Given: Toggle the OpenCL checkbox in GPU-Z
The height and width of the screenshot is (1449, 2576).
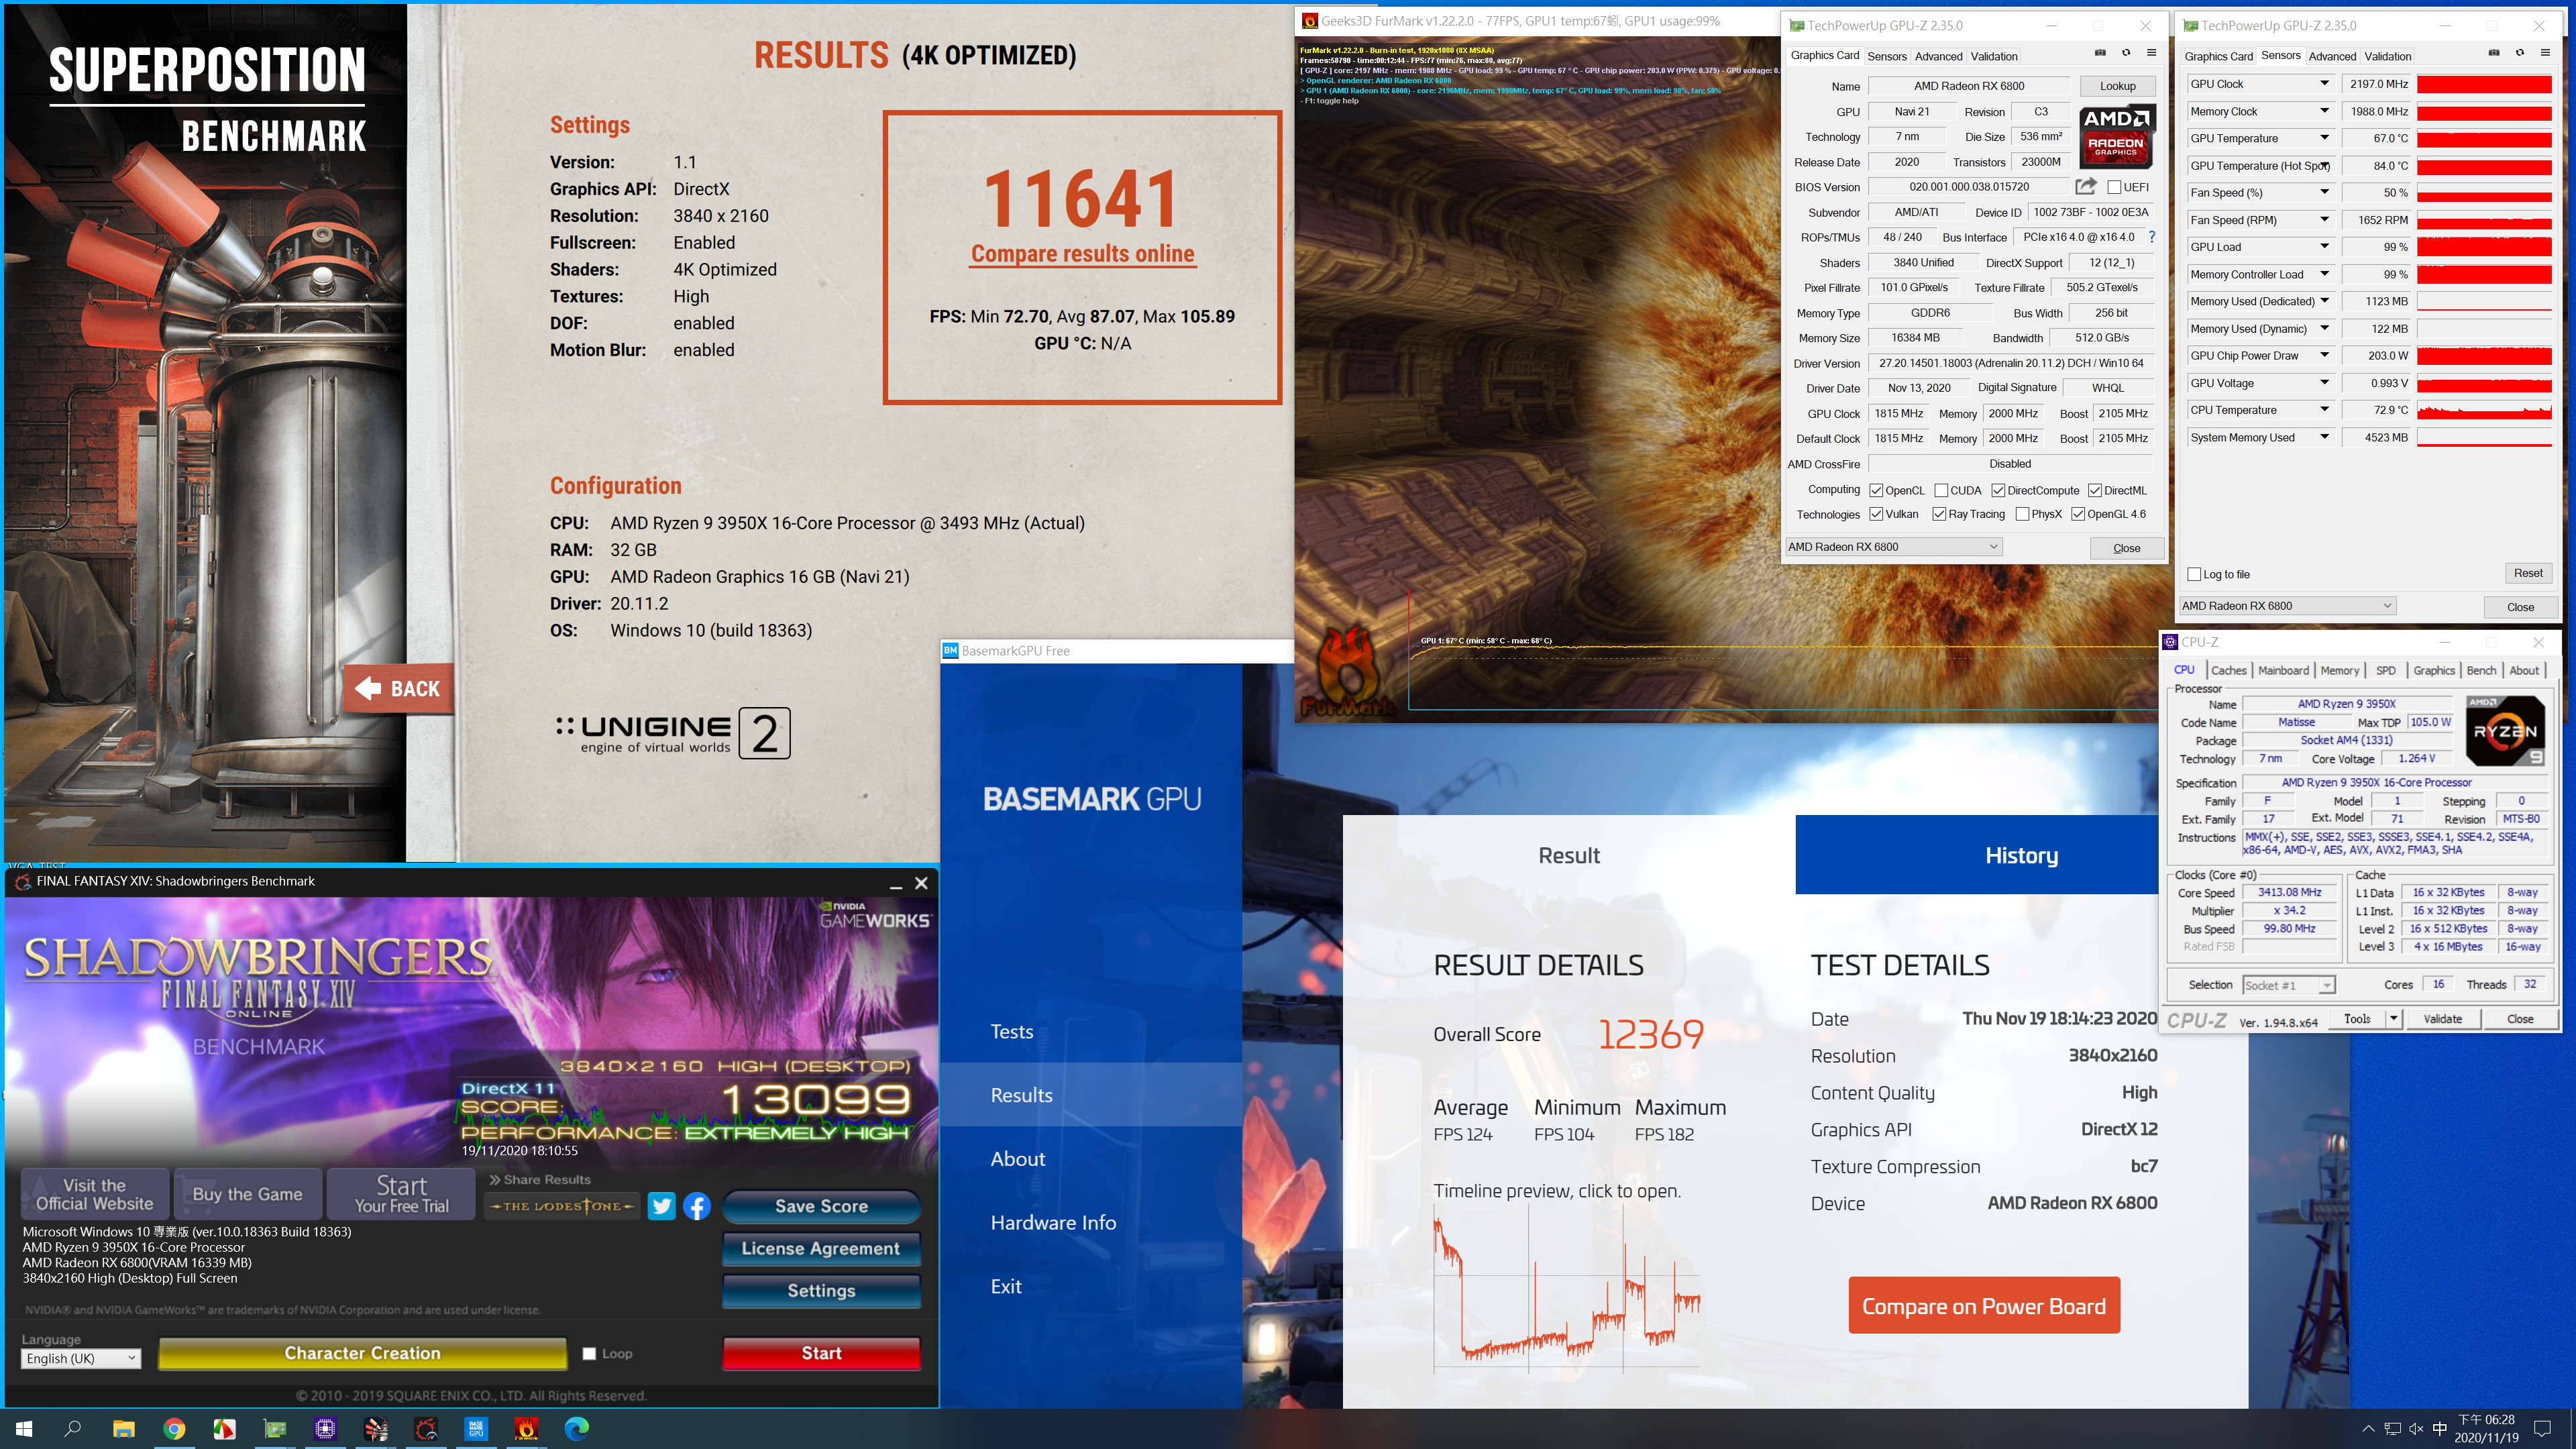Looking at the screenshot, I should [1876, 490].
